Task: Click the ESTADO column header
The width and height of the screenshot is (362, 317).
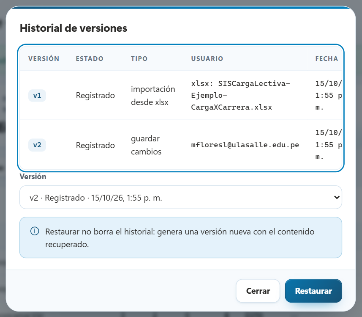Action: [x=90, y=58]
